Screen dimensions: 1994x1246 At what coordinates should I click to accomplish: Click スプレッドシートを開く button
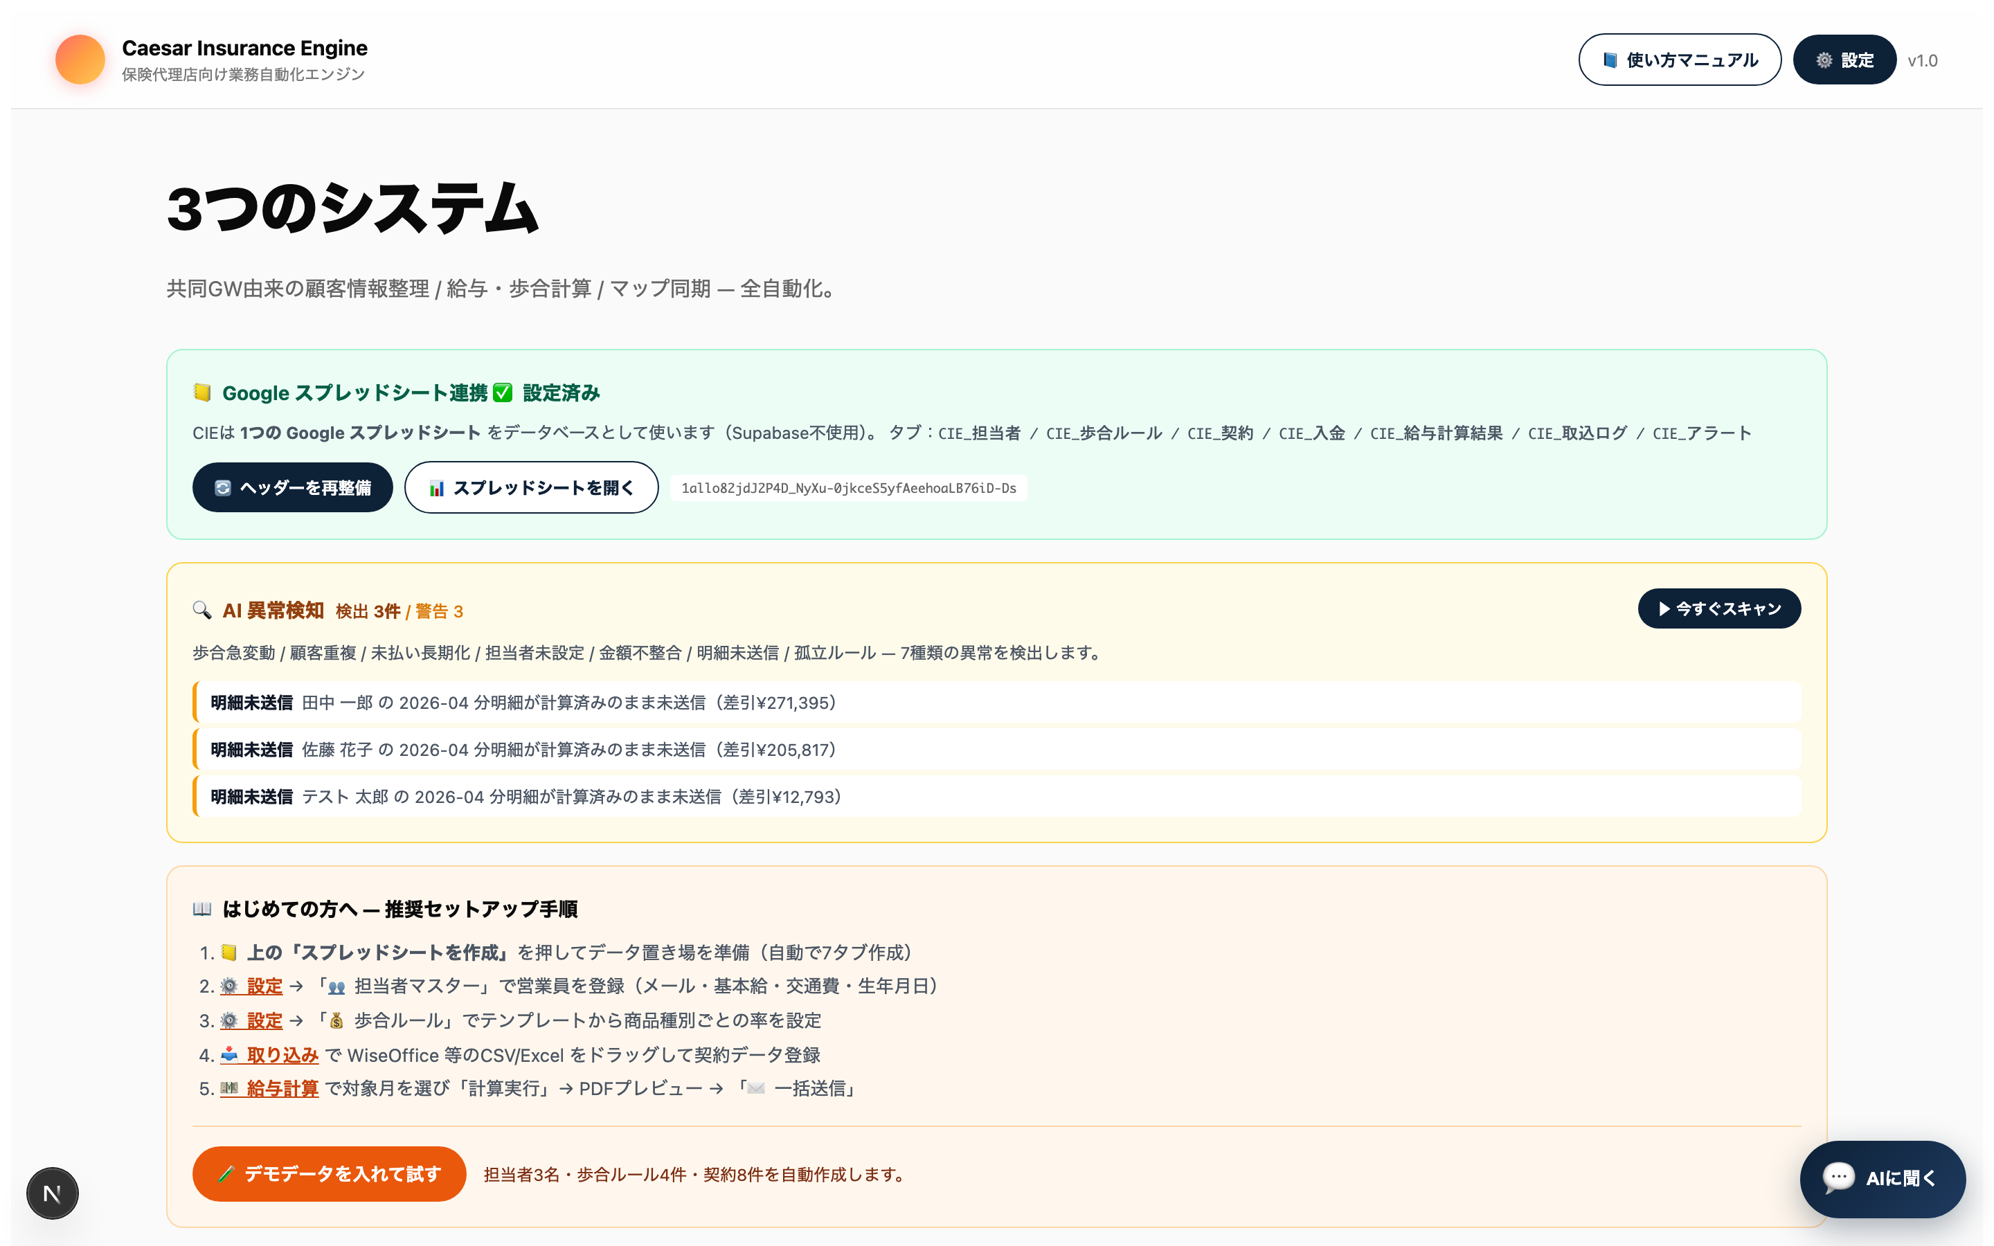[532, 487]
